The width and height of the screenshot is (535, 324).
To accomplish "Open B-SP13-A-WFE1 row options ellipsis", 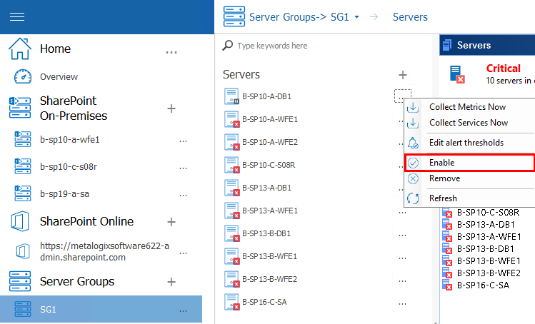I will click(403, 212).
